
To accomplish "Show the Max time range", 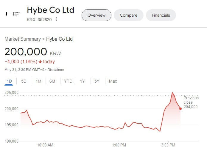I will [113, 81].
